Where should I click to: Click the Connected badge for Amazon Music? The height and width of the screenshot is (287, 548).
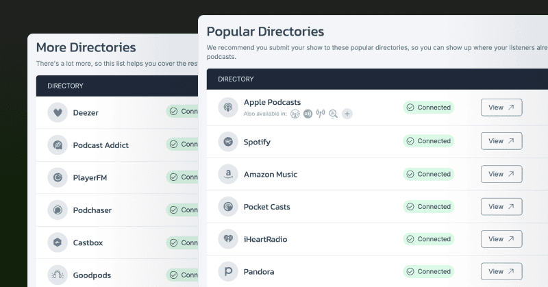pyautogui.click(x=429, y=174)
